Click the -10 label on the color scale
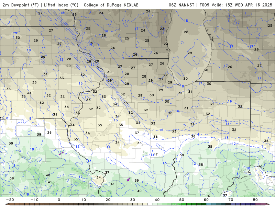275x206 pixels. tap(35, 200)
